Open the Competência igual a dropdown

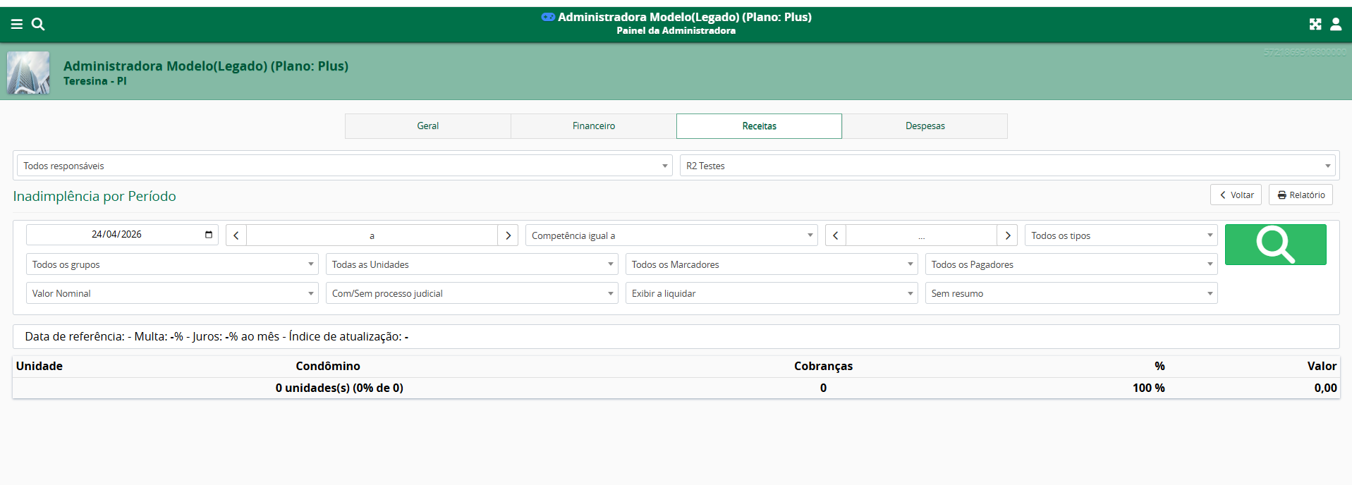click(x=671, y=235)
